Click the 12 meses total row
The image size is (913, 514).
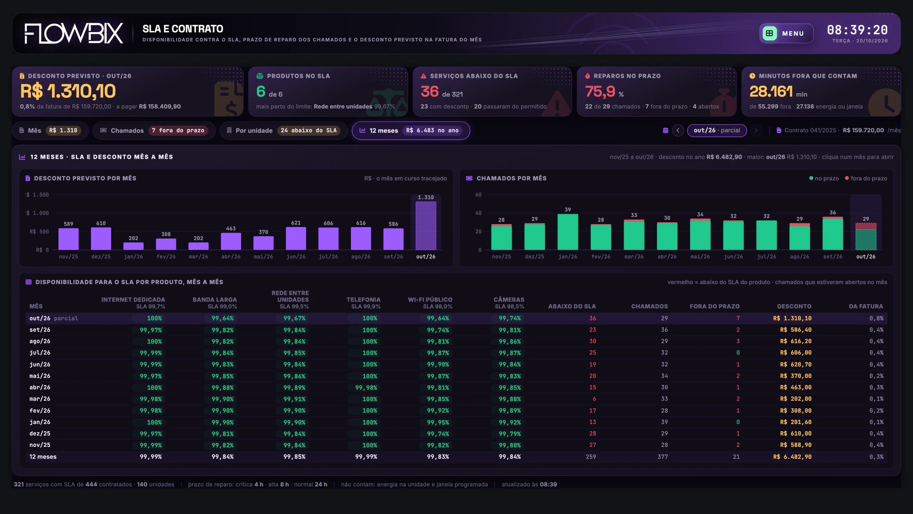coord(456,457)
